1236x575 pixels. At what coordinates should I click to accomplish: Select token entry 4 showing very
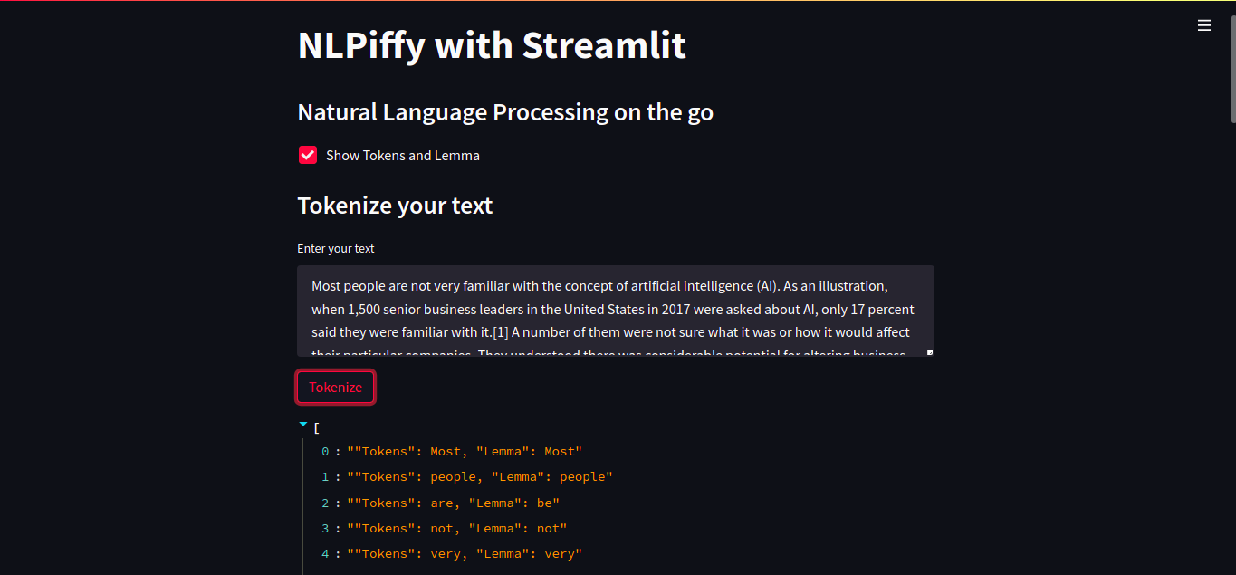point(453,553)
